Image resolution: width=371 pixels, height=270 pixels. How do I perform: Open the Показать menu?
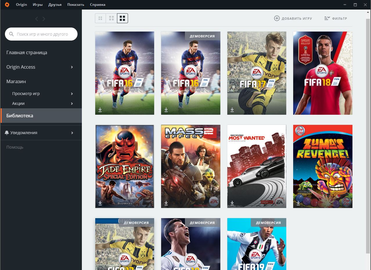pos(76,5)
